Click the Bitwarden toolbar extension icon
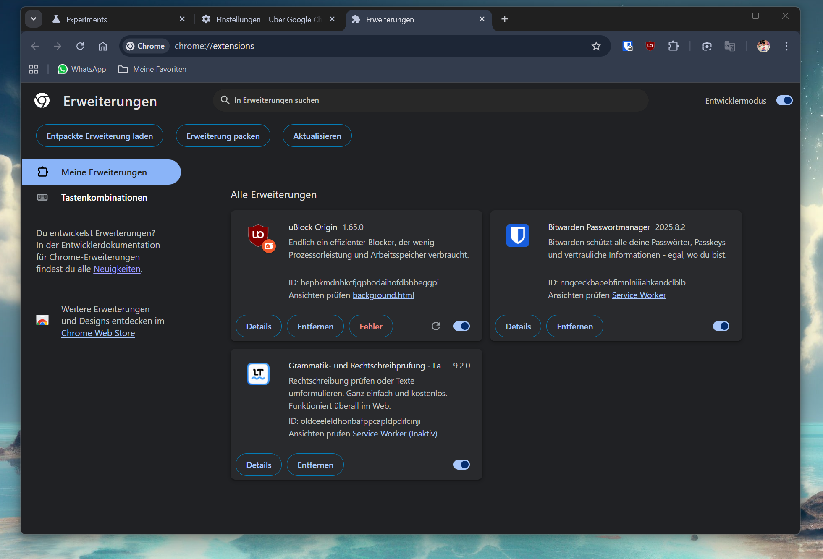 click(627, 46)
